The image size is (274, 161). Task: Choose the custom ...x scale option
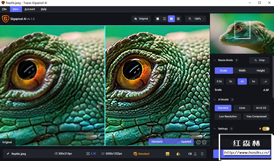265,81
